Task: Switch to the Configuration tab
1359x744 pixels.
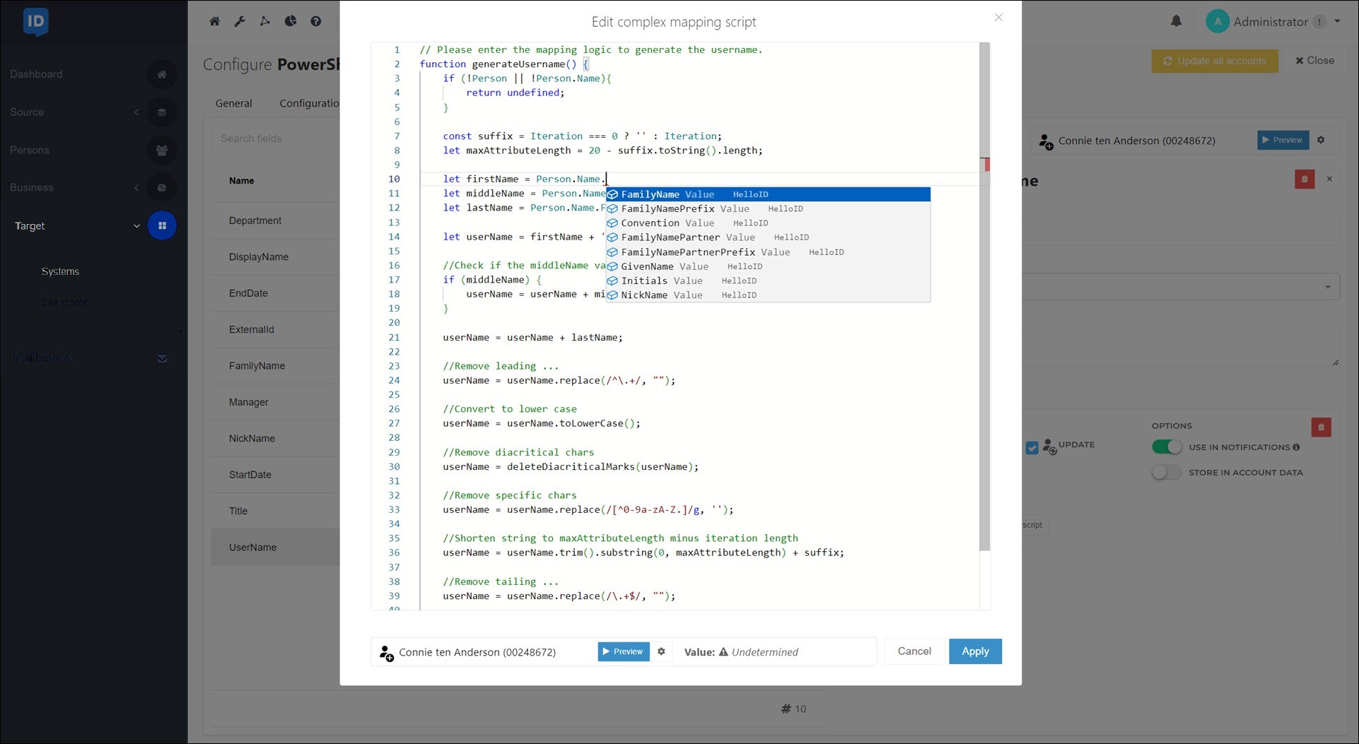Action: point(310,103)
